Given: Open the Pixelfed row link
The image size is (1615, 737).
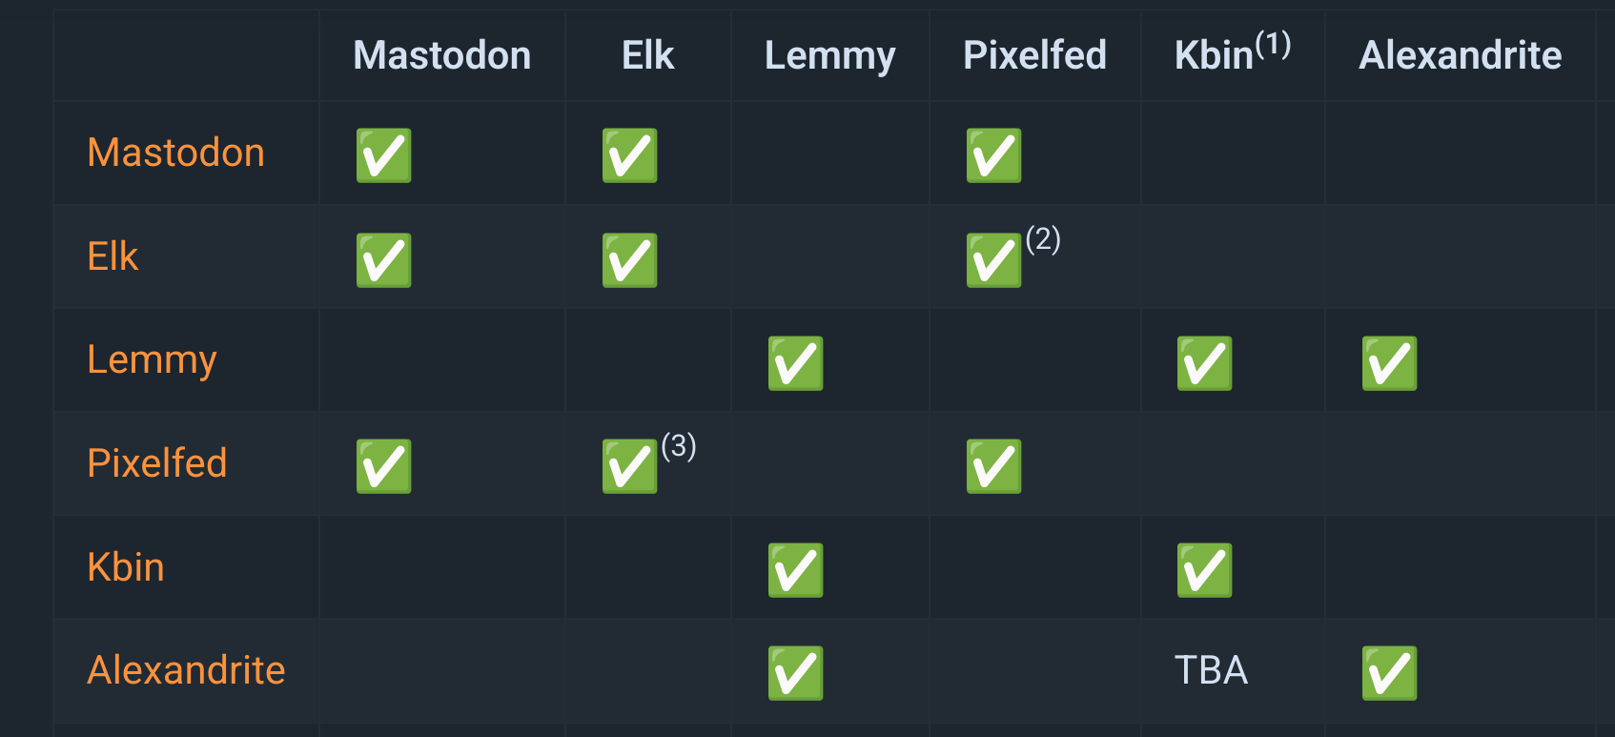Looking at the screenshot, I should click(x=156, y=463).
